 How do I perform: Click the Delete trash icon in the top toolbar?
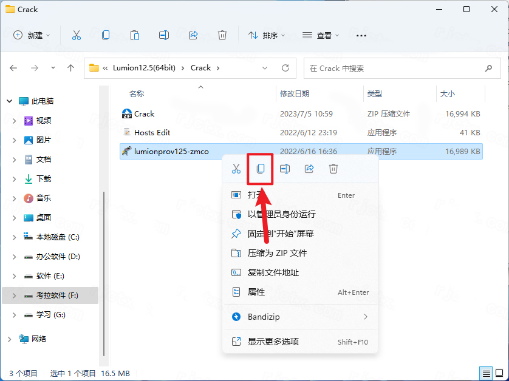tap(222, 35)
